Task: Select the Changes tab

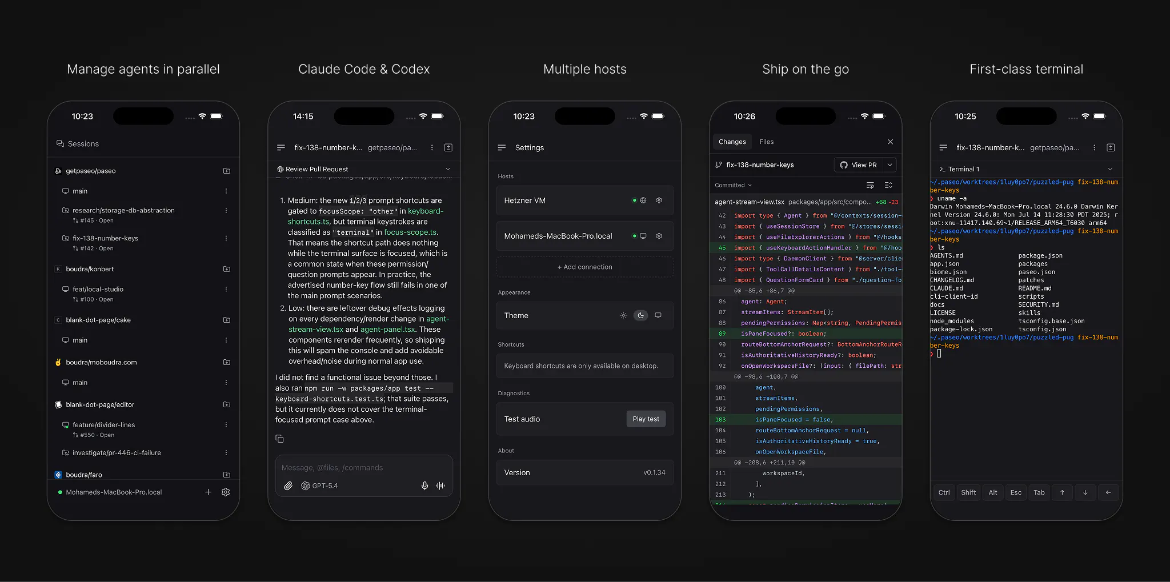Action: 732,142
